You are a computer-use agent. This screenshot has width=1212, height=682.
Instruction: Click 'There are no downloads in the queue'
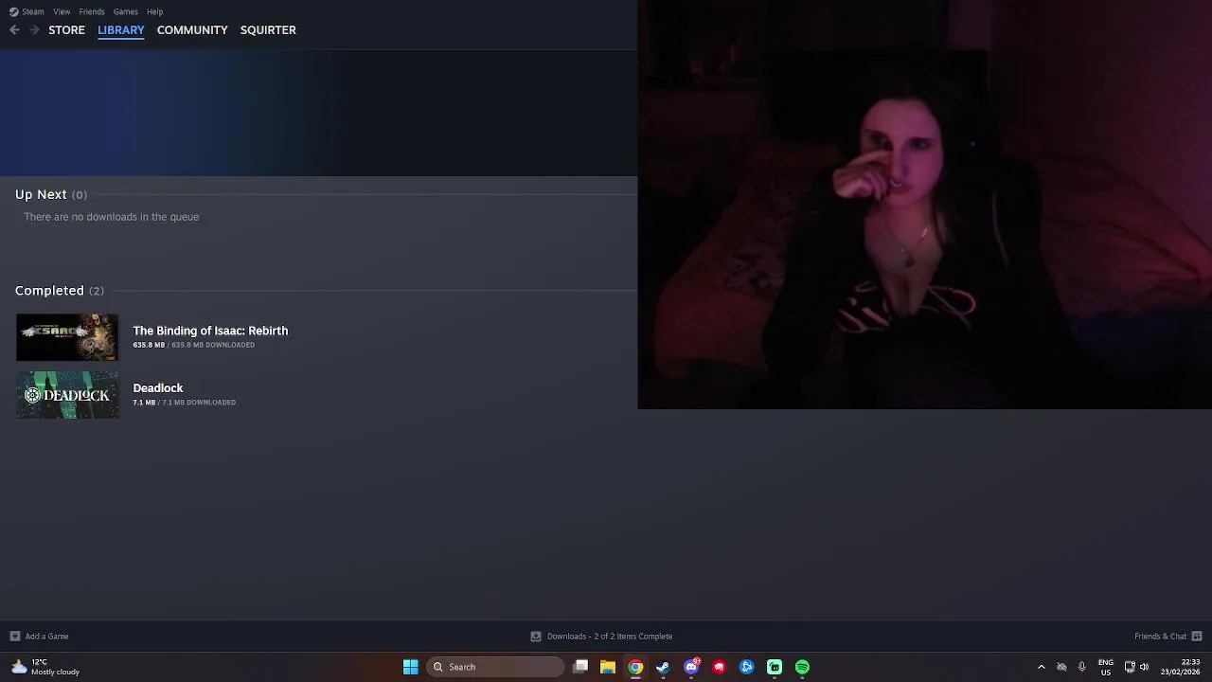112,217
